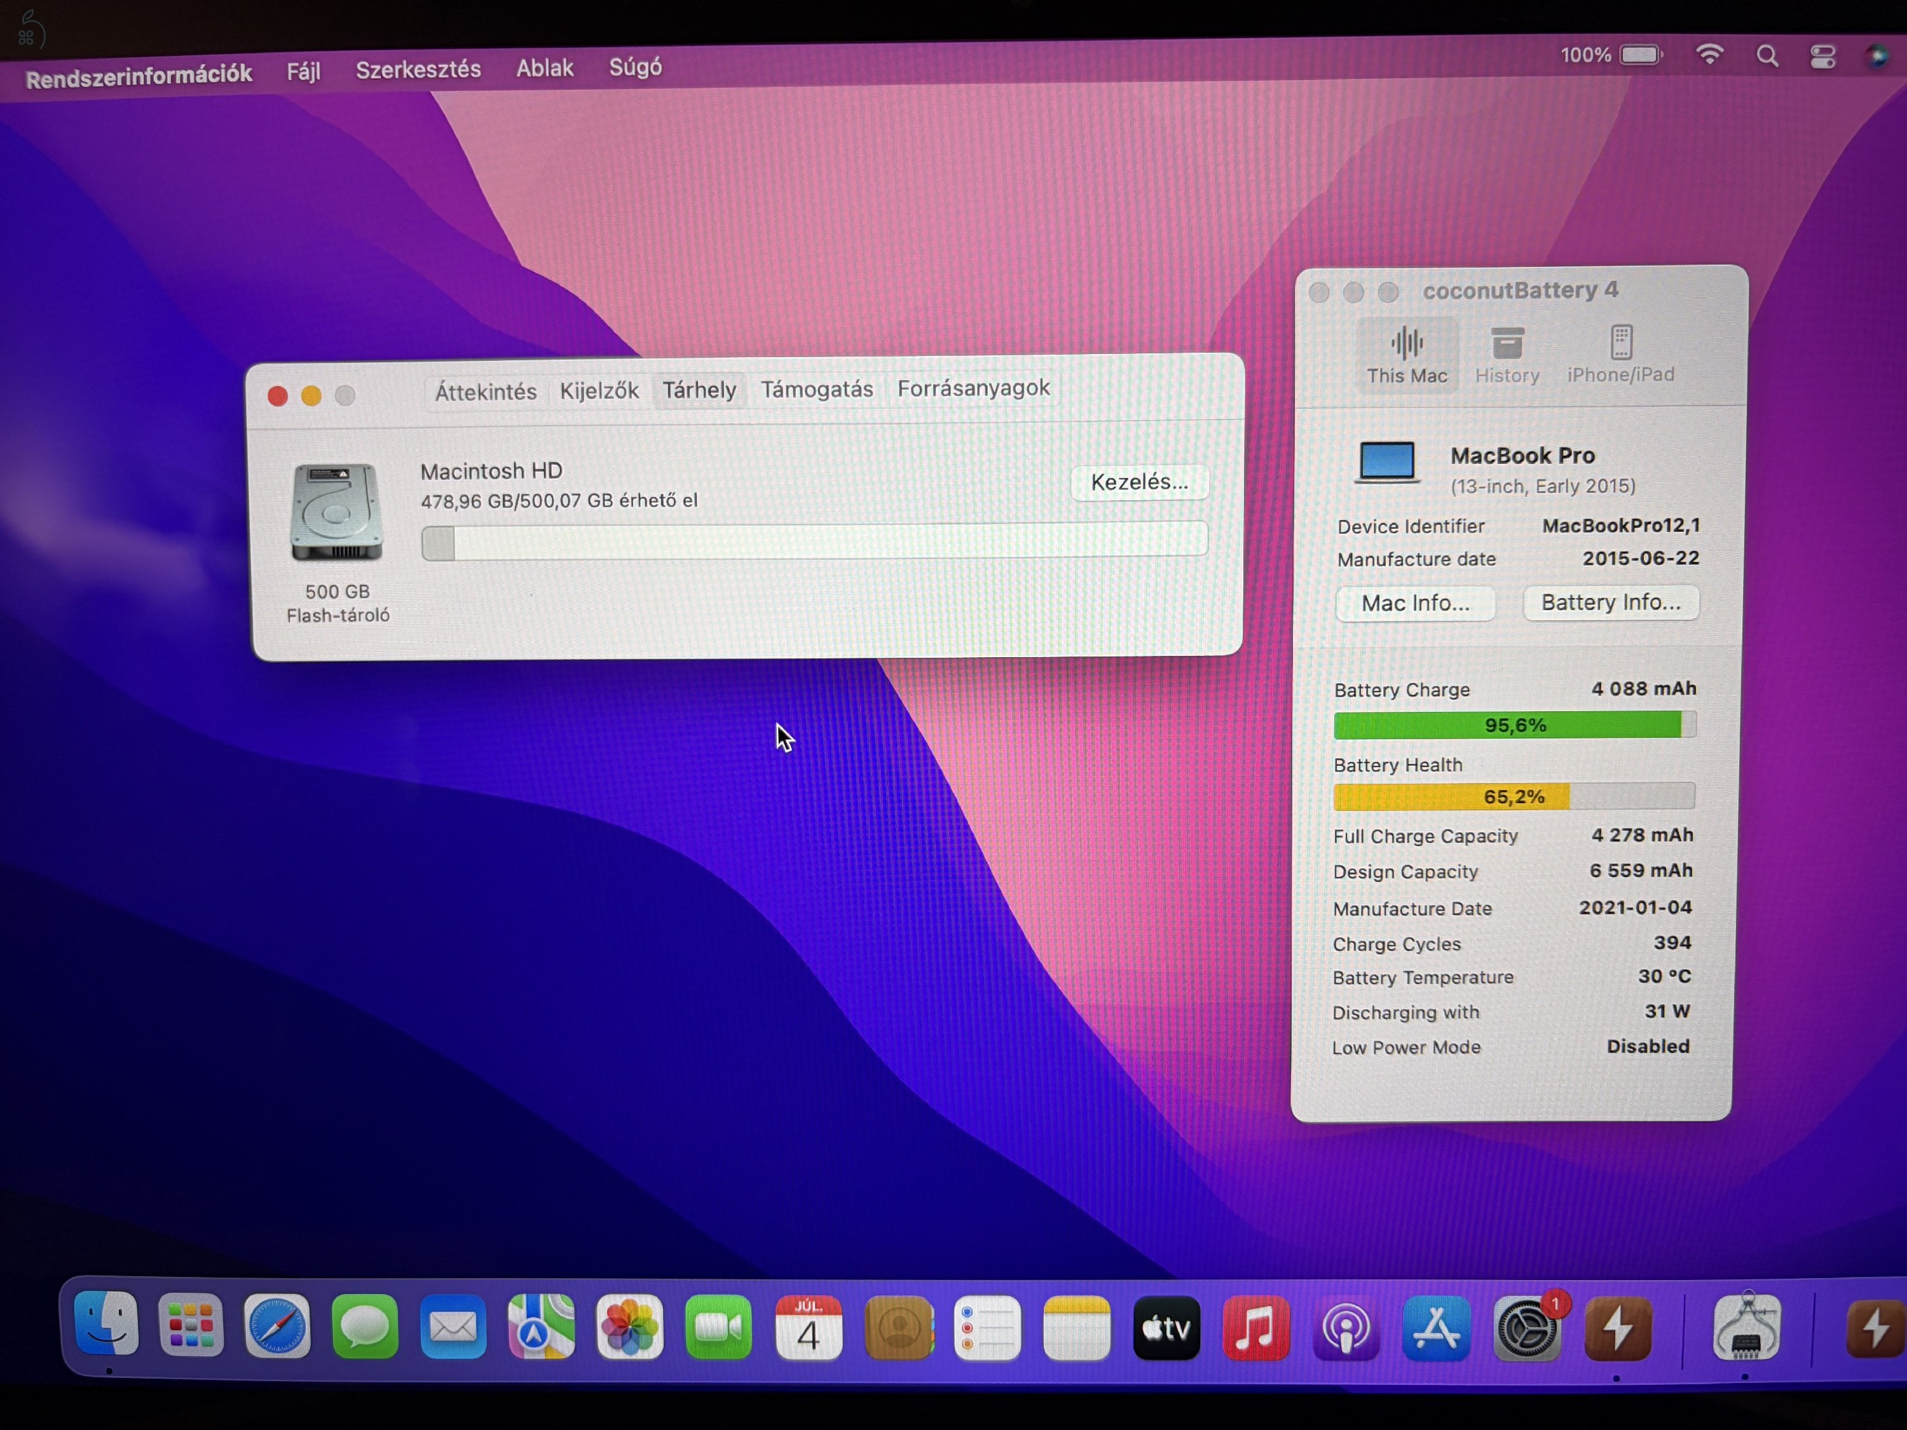Open System Preferences with badge
This screenshot has height=1430, width=1907.
coord(1527,1328)
